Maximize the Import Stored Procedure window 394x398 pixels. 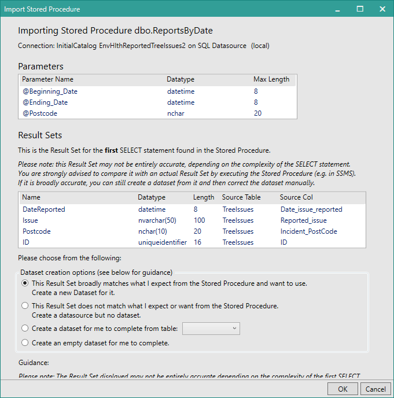click(x=360, y=9)
